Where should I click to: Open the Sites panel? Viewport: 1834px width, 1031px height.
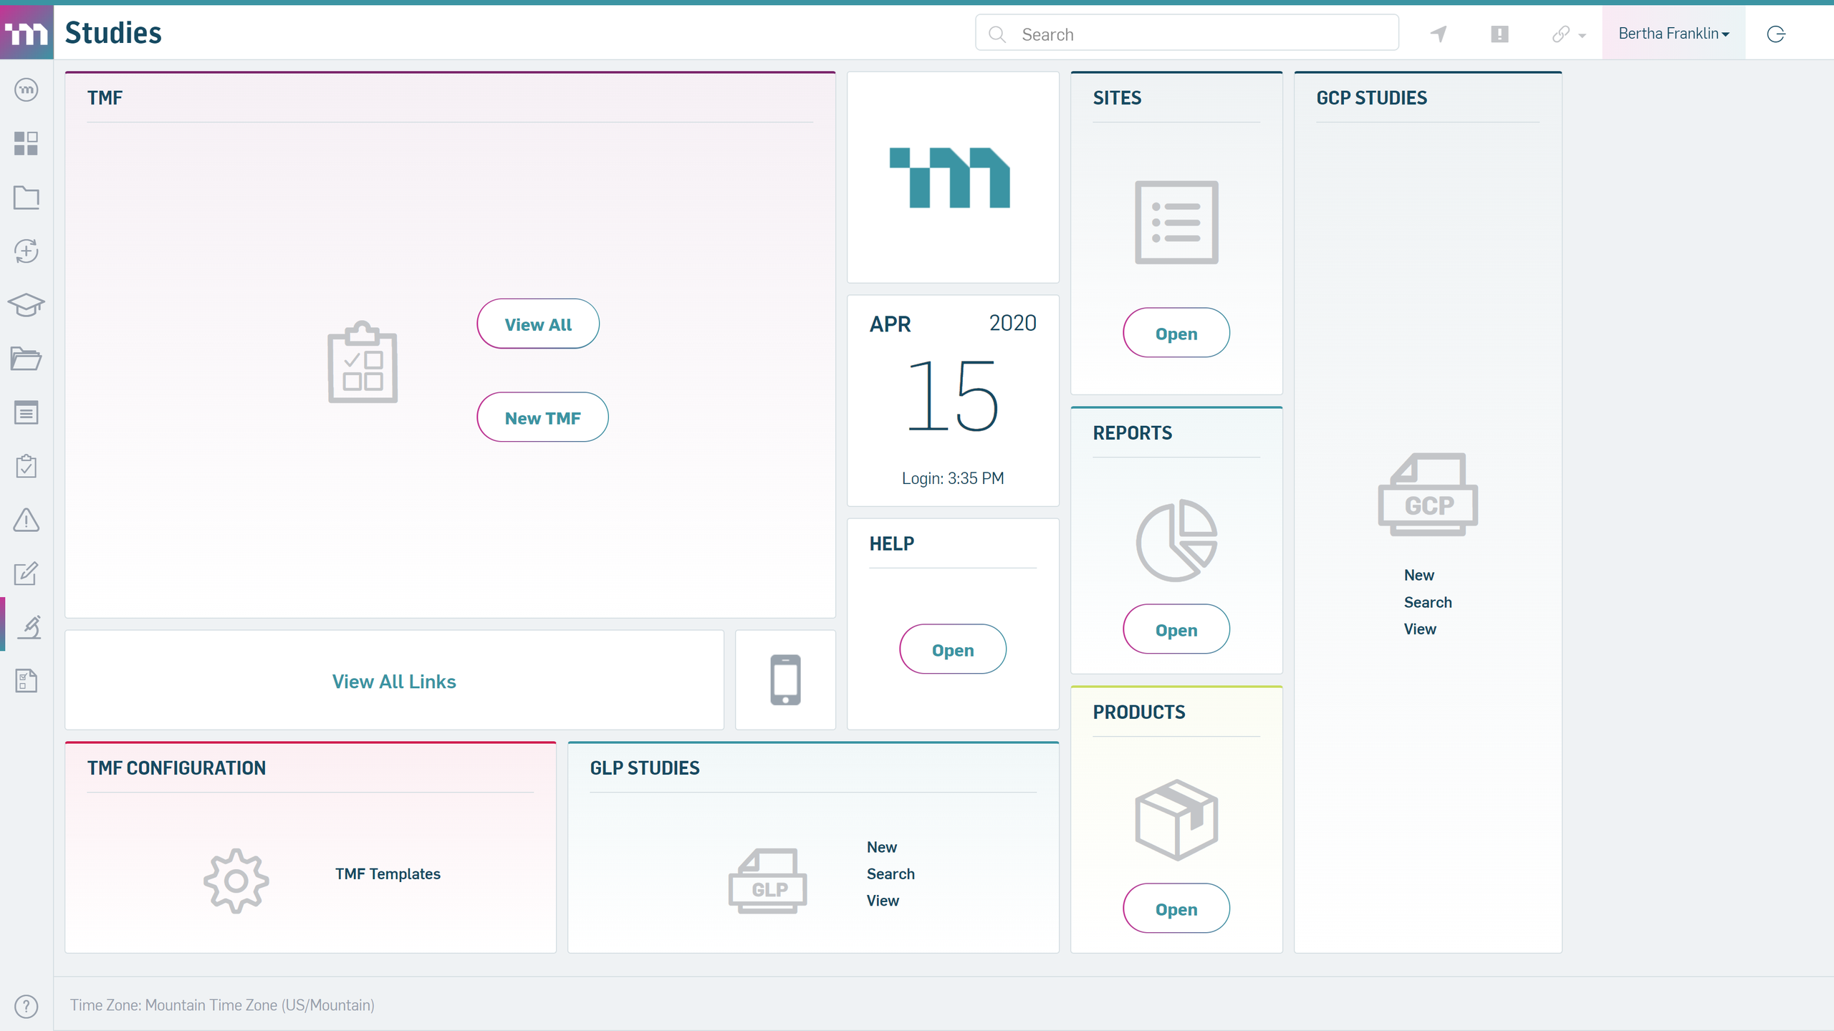(x=1176, y=334)
